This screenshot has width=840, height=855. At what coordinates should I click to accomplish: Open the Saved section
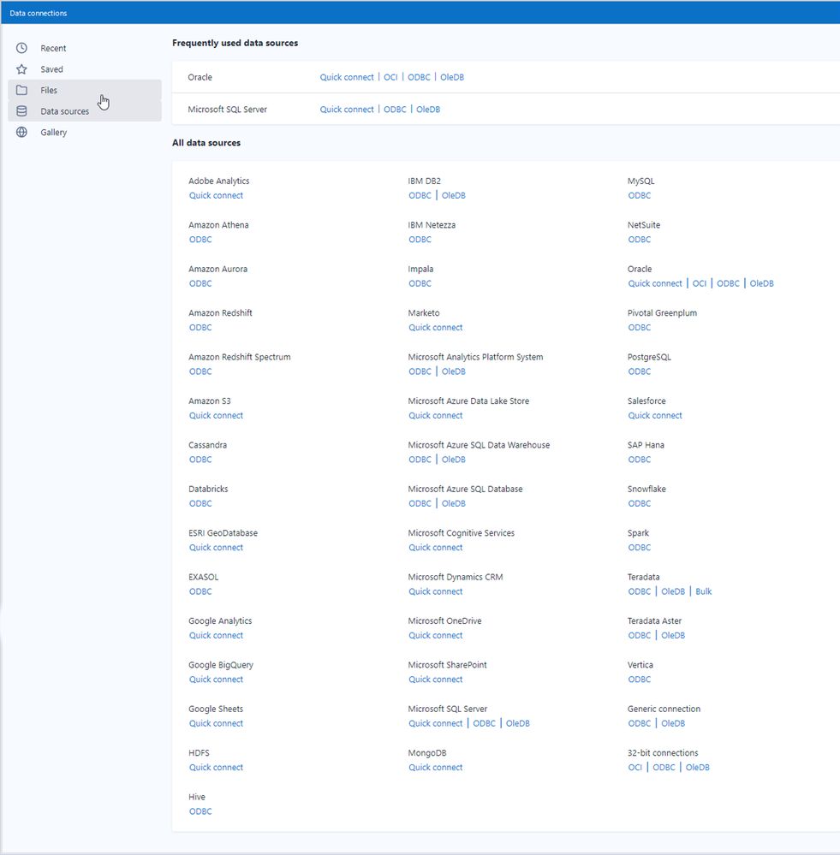click(85, 69)
